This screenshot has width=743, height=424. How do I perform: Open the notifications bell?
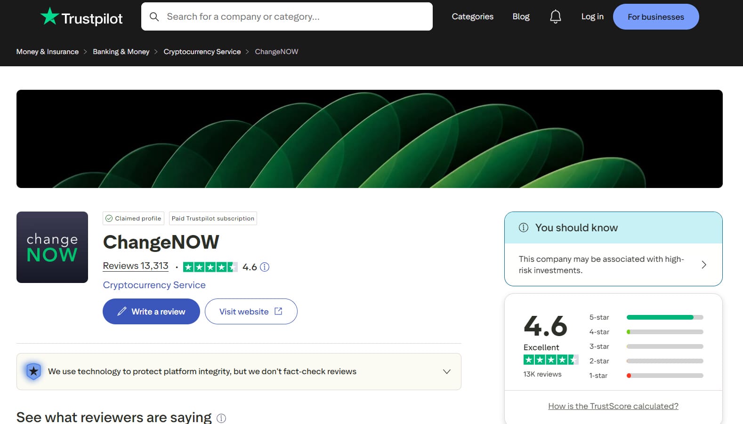click(556, 16)
